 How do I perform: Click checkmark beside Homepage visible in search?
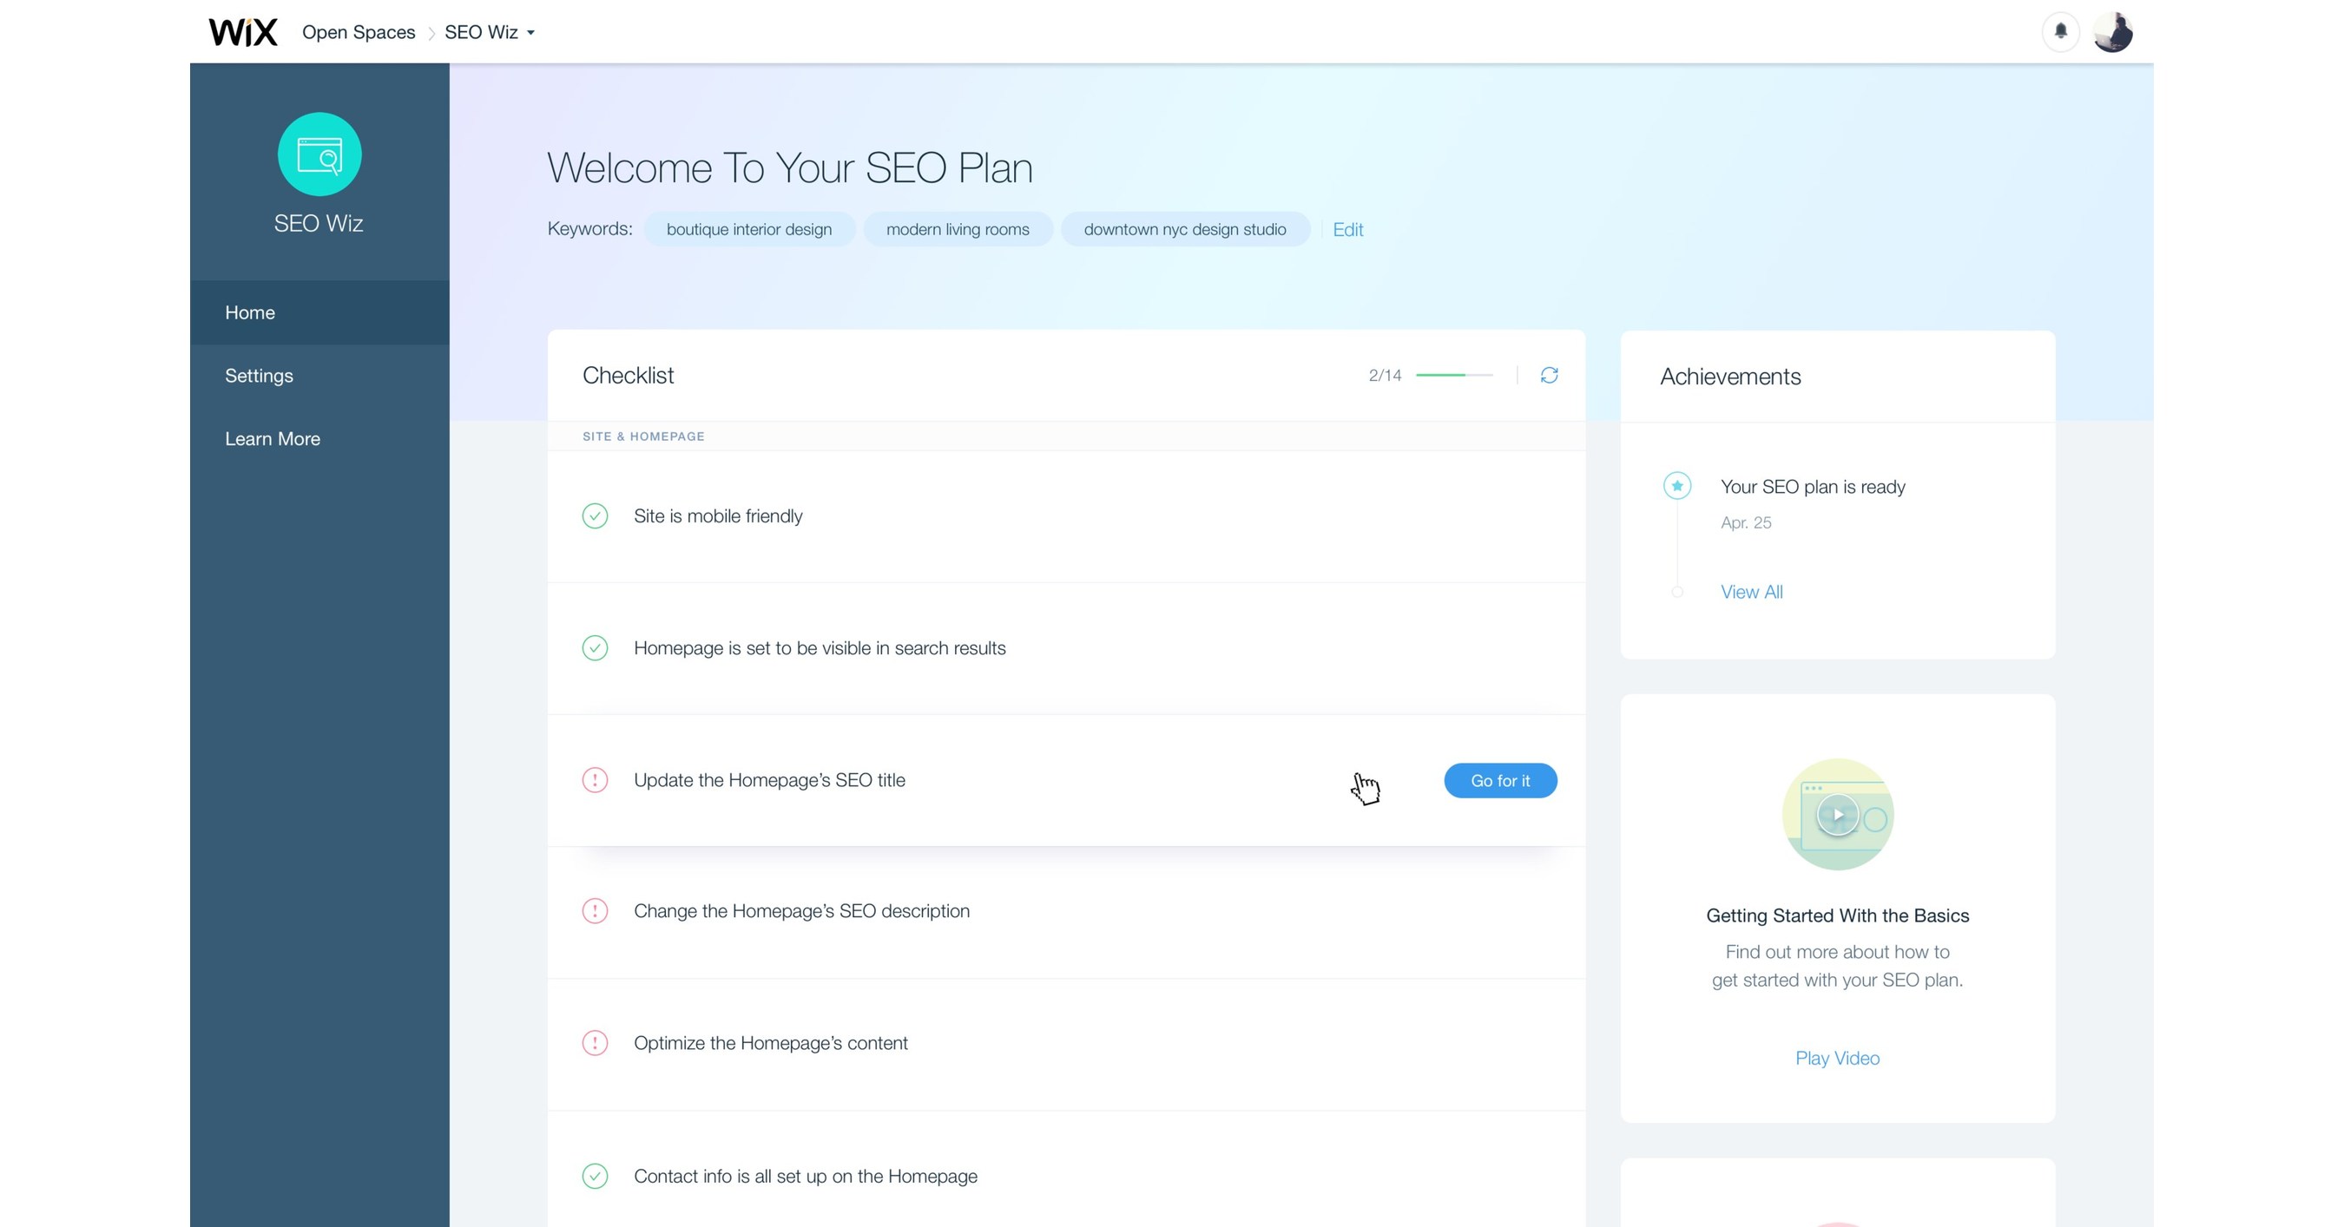(x=595, y=647)
